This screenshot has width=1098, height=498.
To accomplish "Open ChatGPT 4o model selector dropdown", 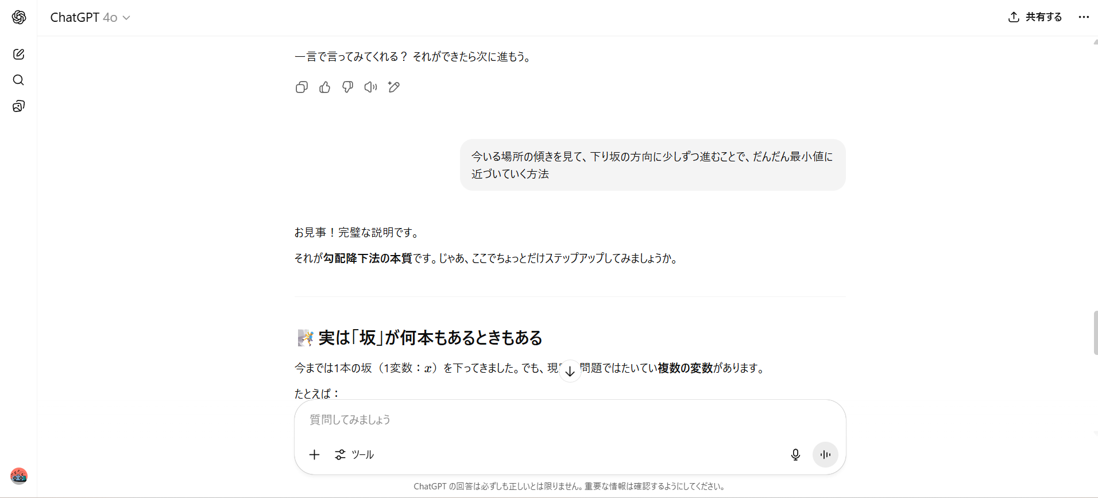I will [x=90, y=18].
